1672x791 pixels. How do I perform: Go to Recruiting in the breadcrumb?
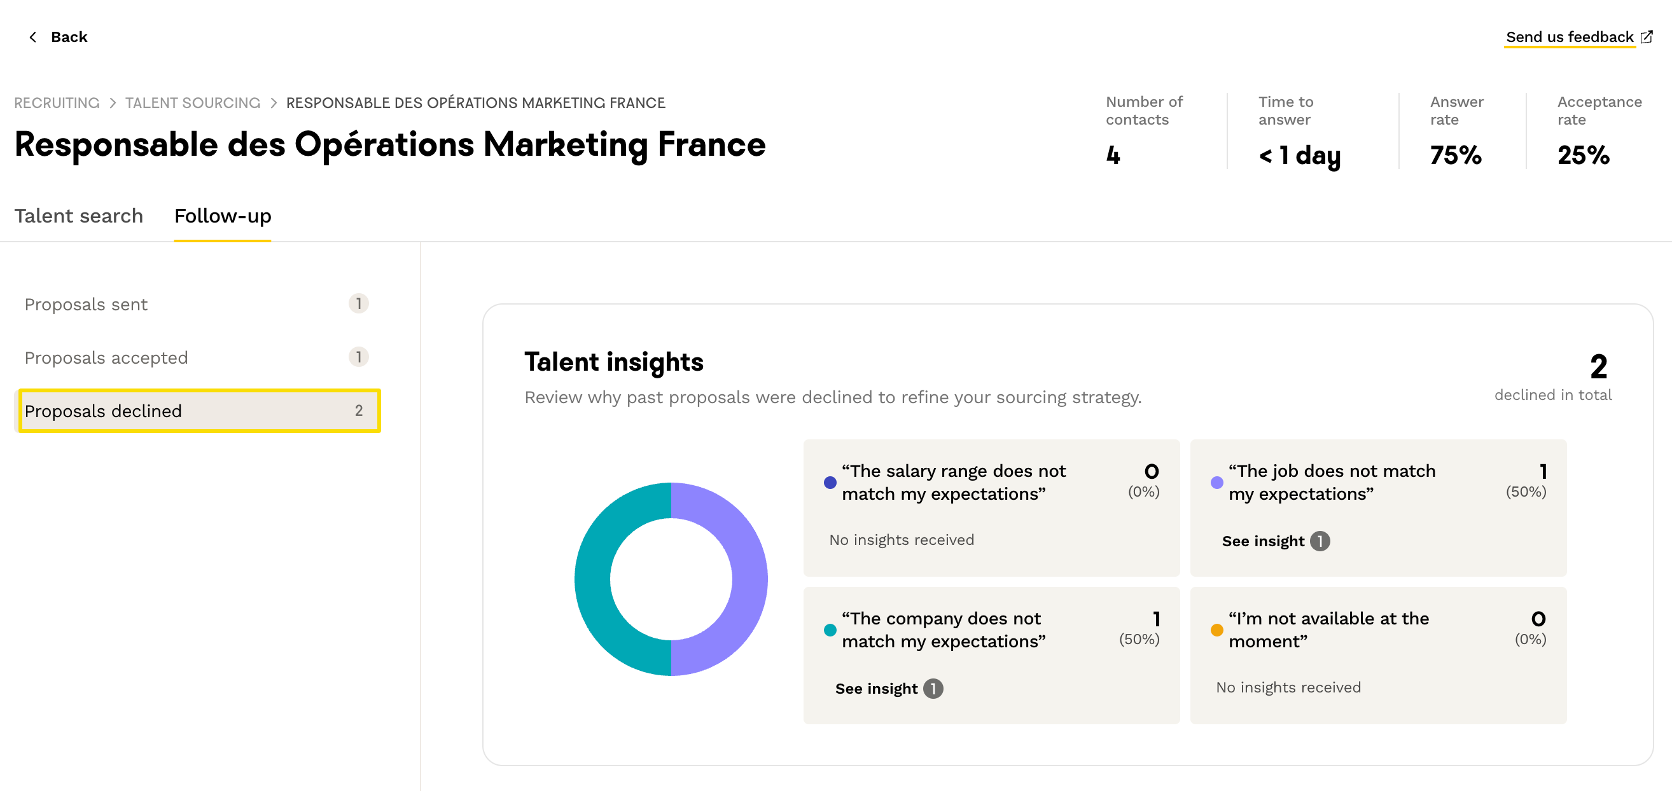pyautogui.click(x=57, y=103)
